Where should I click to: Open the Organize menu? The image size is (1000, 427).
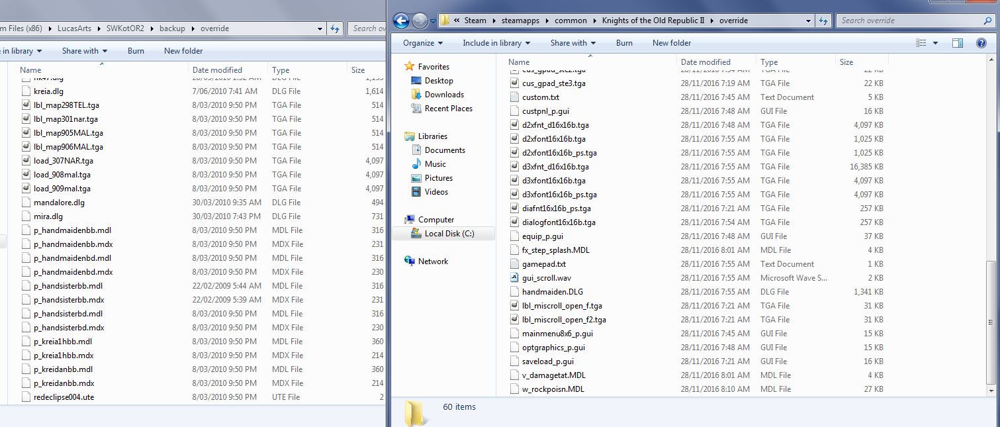tap(422, 43)
